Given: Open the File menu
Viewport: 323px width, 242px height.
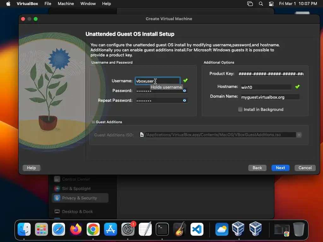Looking at the screenshot, I should click(48, 4).
